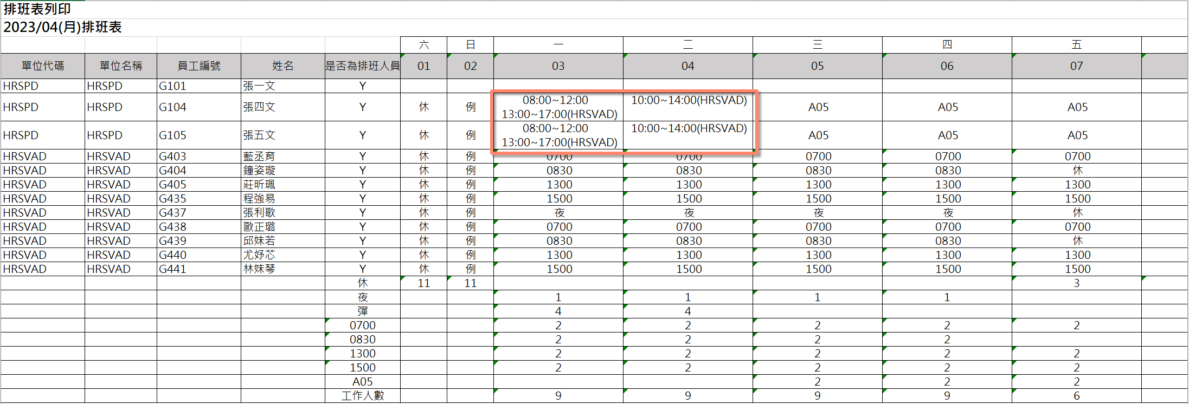This screenshot has height=404, width=1189.
Task: Click the 彈 summary row label
Action: click(362, 311)
